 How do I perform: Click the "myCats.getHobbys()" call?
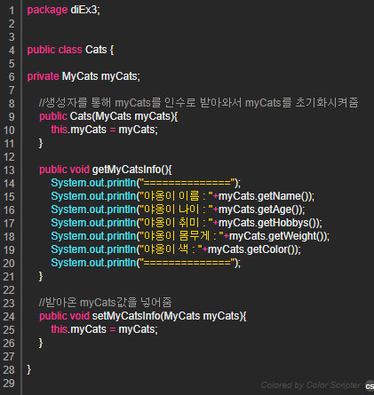[267, 223]
